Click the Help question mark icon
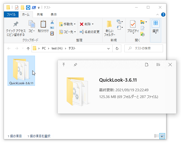 tap(163, 15)
